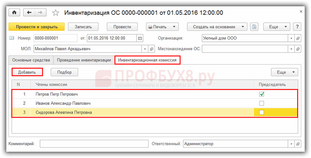Check Председатель for Иванов Александр Павлович

(x=262, y=103)
